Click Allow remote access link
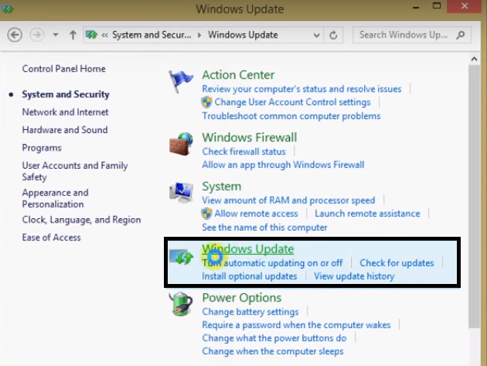The width and height of the screenshot is (487, 366). tap(256, 214)
